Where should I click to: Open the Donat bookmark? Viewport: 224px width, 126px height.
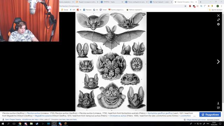point(64,10)
